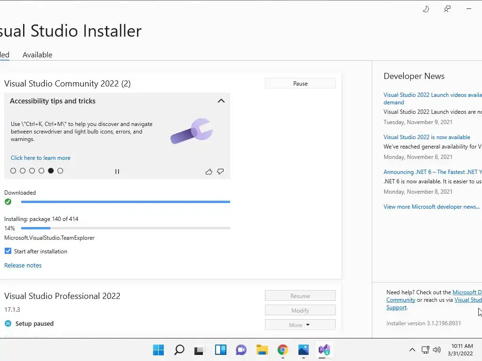
Task: Give thumbs down to the tip
Action: (220, 172)
